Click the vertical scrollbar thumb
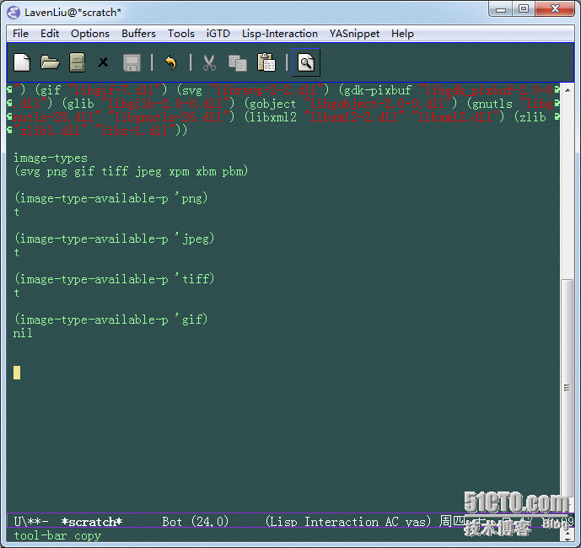The height and width of the screenshot is (548, 581). pyautogui.click(x=567, y=388)
